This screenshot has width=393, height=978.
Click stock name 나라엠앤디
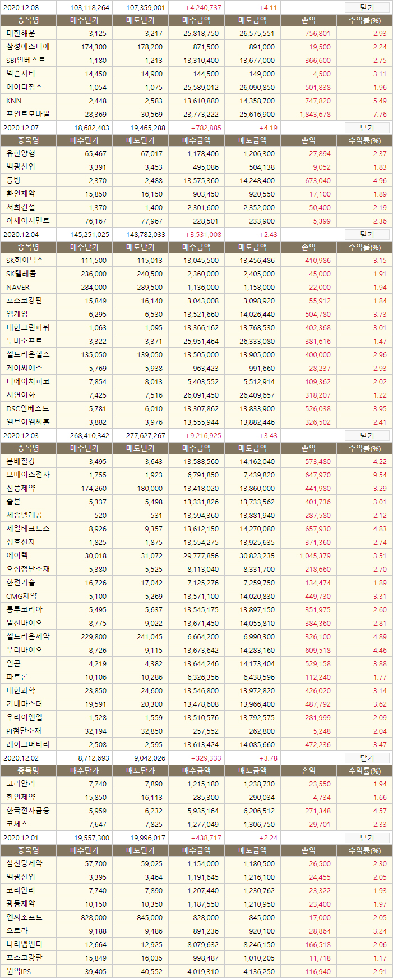coord(24,944)
